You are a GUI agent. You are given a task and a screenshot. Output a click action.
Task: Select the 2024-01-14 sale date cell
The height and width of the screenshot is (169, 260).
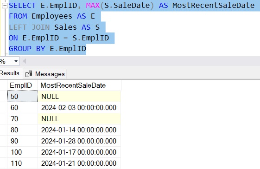point(79,130)
